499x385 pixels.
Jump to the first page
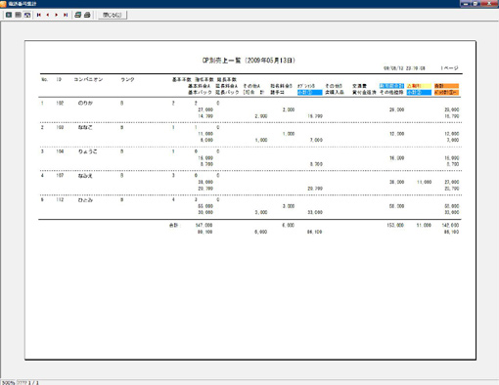(x=39, y=15)
